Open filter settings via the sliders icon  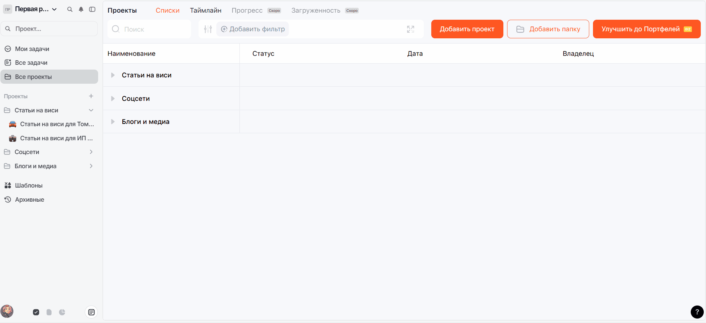coord(208,29)
